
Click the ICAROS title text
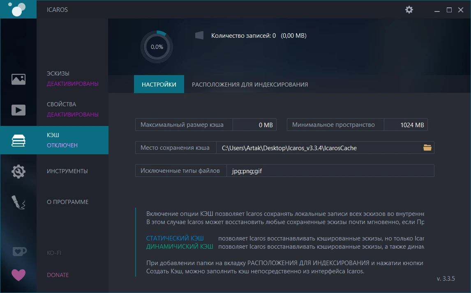click(57, 9)
